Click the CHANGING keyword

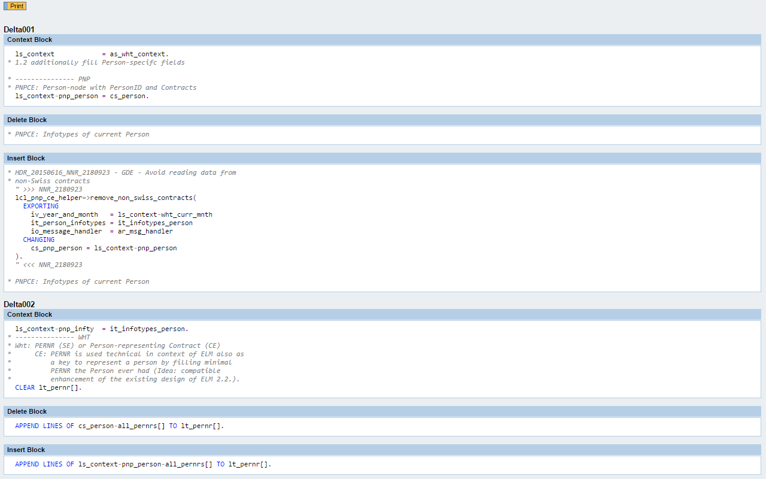click(x=39, y=239)
